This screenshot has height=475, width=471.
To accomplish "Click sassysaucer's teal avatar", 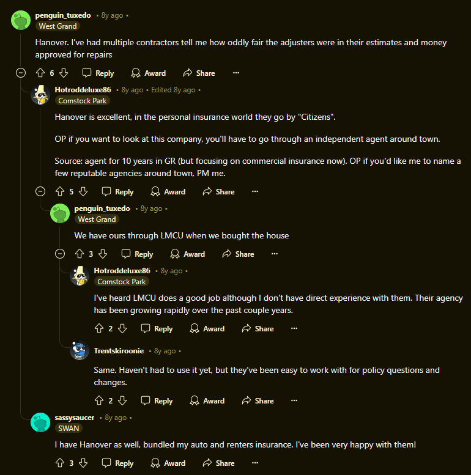I will pos(40,422).
